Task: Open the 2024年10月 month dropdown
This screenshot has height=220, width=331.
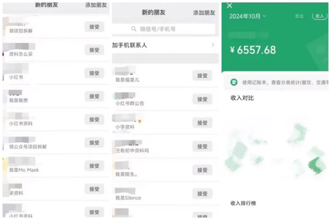Action: tap(247, 16)
